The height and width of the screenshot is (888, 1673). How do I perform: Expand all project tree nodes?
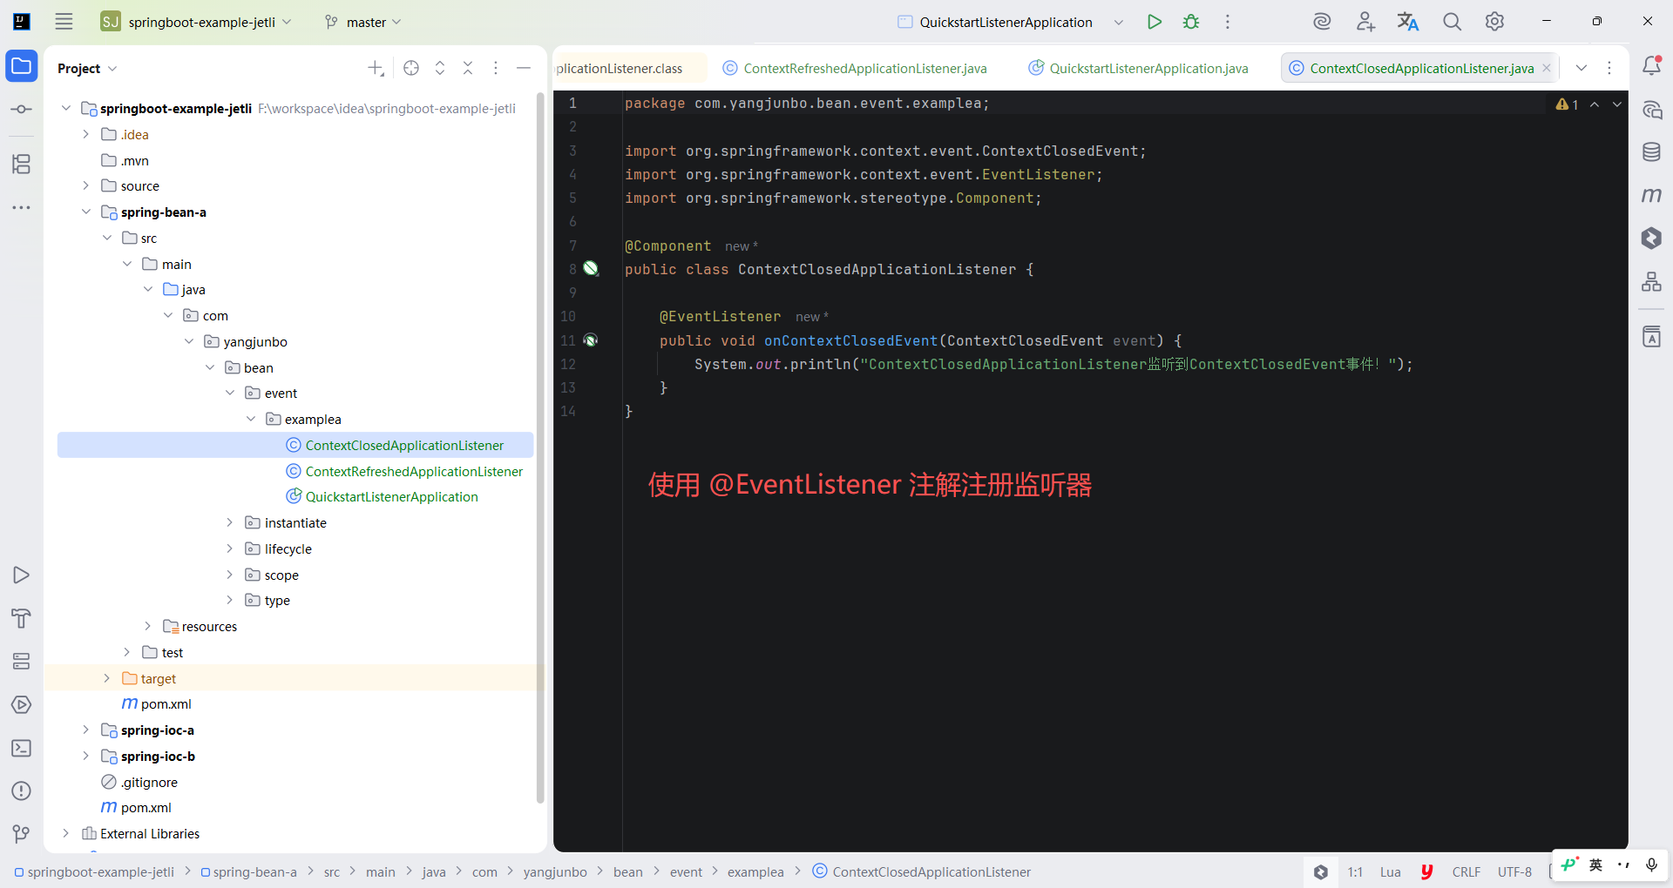(x=440, y=68)
